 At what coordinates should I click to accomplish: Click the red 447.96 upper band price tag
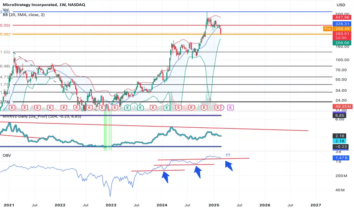pyautogui.click(x=342, y=17)
